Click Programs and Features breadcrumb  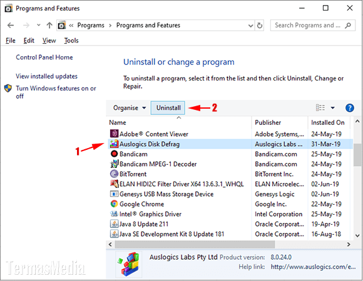(148, 25)
